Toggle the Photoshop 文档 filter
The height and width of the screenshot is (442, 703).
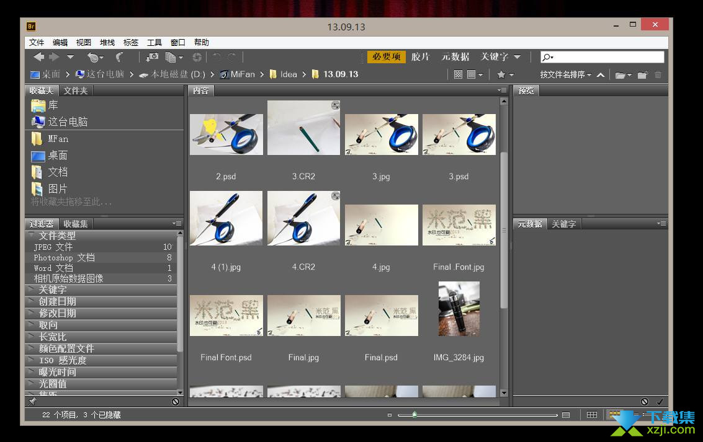(64, 257)
